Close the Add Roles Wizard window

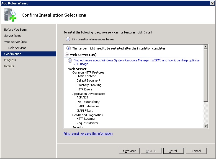(x=212, y=3)
